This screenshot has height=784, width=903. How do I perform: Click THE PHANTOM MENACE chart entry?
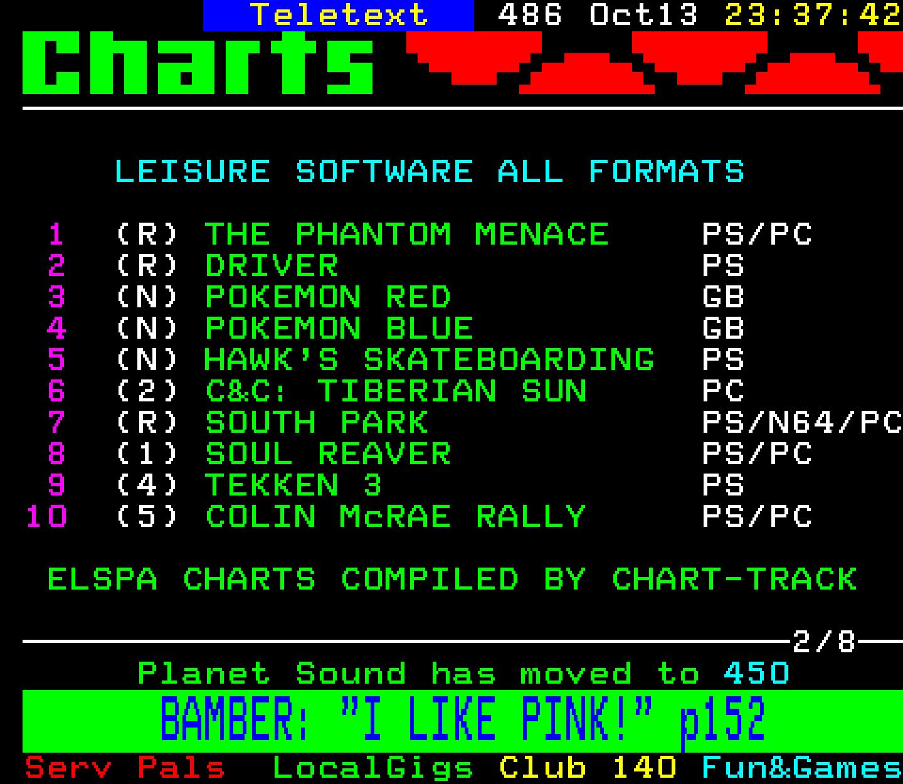406,235
